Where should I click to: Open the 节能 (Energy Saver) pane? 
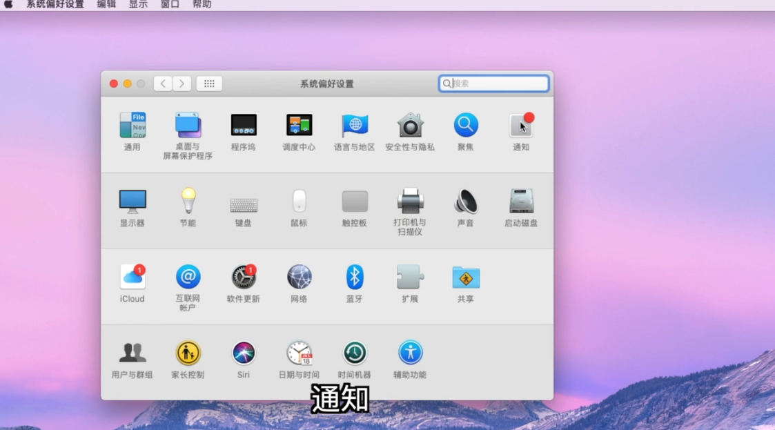click(188, 201)
